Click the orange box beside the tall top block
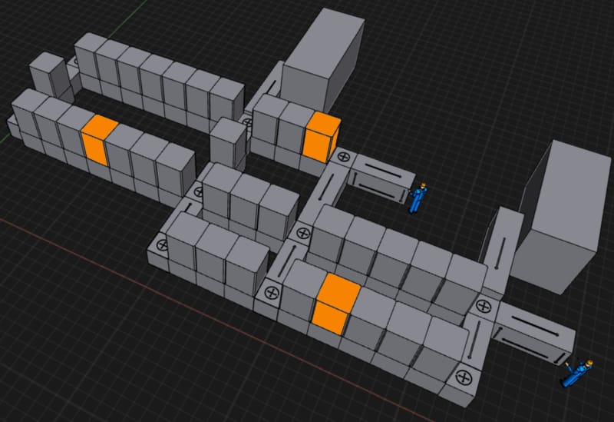Viewport: 614px width, 422px height. (x=321, y=135)
